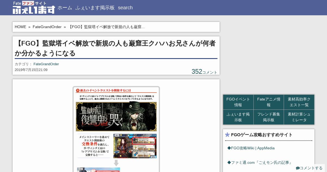The height and width of the screenshot is (172, 327).
Task: Visit the ファミ通.com ごえモン氏の記事 link
Action: pos(260,162)
